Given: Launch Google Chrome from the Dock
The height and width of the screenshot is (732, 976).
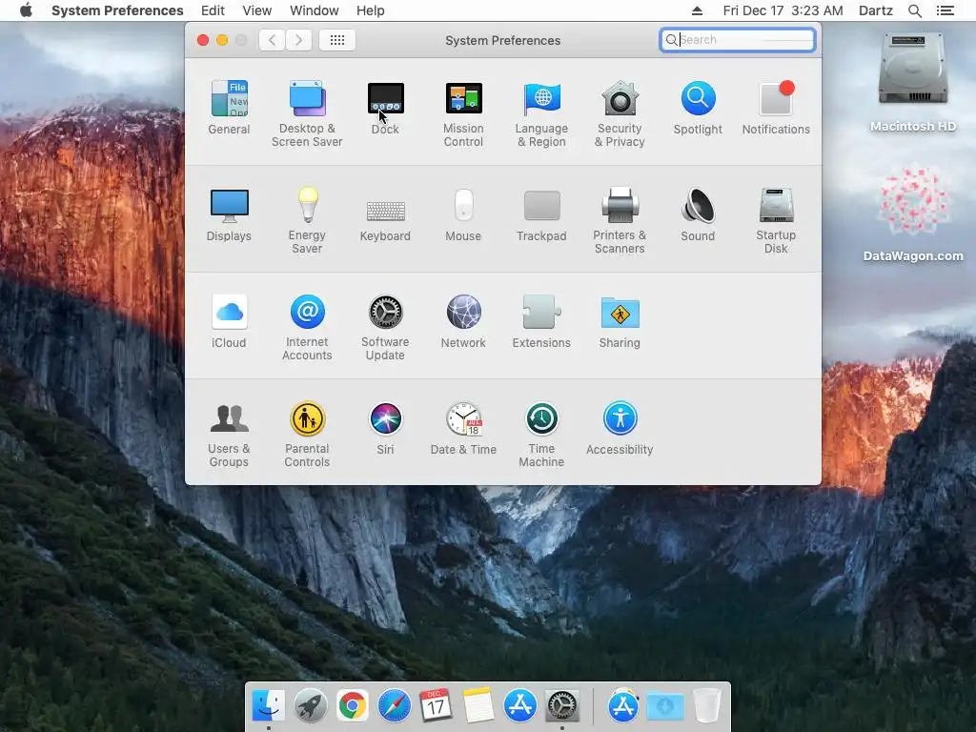Looking at the screenshot, I should tap(353, 706).
